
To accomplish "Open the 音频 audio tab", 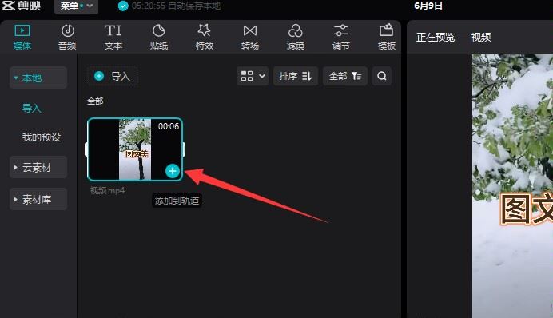I will tap(67, 37).
